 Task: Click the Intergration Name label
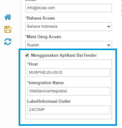45,83
